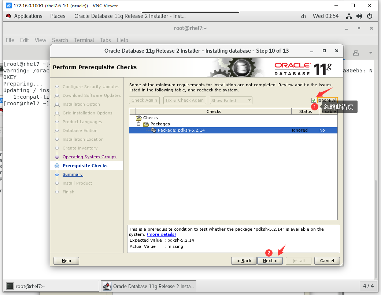Open the terminal Help menu
This screenshot has height=295, width=381.
click(x=122, y=40)
